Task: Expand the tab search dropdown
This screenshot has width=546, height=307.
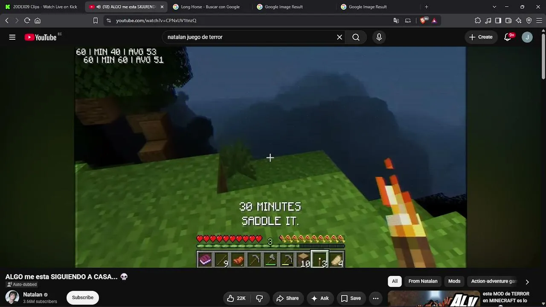Action: pos(494,7)
